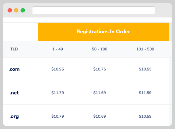Click the red close window dot
The height and width of the screenshot is (129, 175).
pyautogui.click(x=10, y=10)
